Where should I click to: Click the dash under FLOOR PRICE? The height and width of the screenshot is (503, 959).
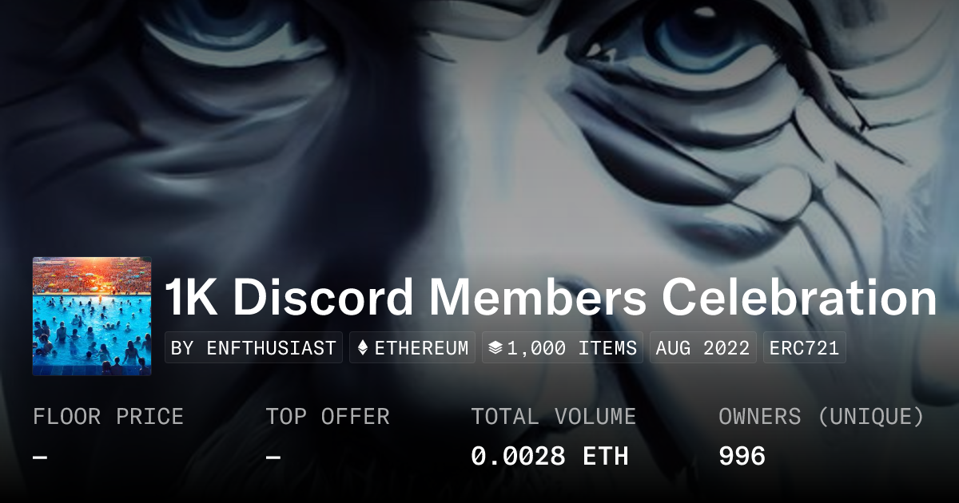click(x=40, y=457)
